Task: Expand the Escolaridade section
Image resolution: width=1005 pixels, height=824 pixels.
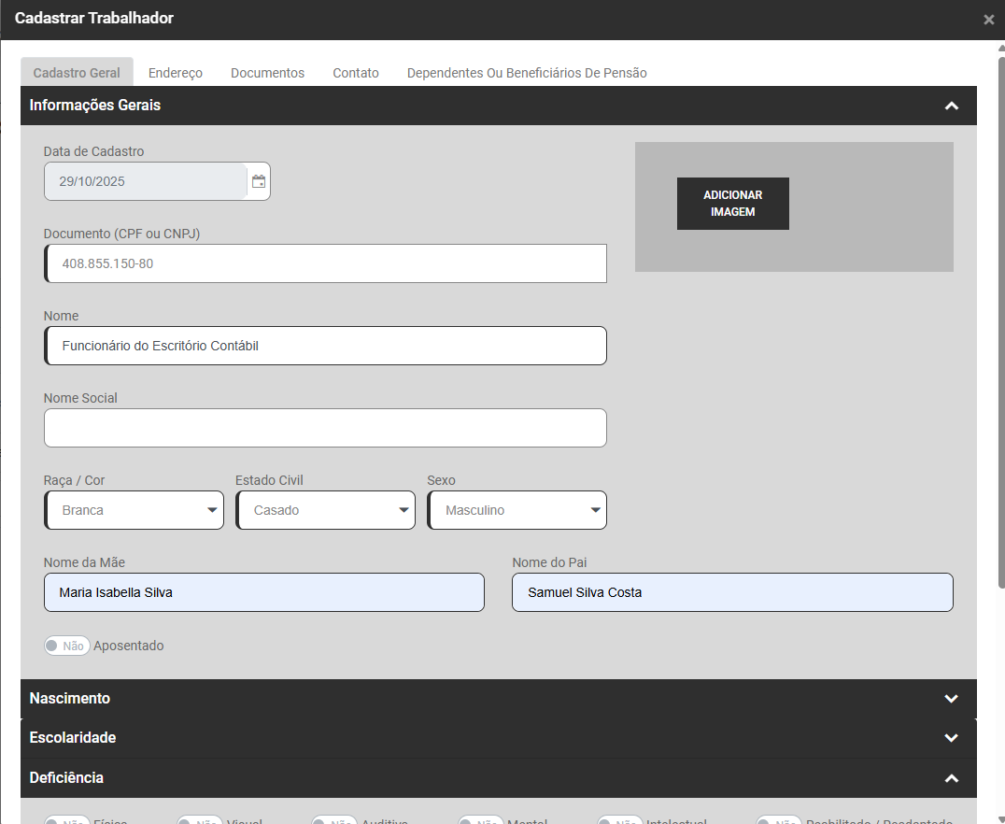Action: [951, 738]
